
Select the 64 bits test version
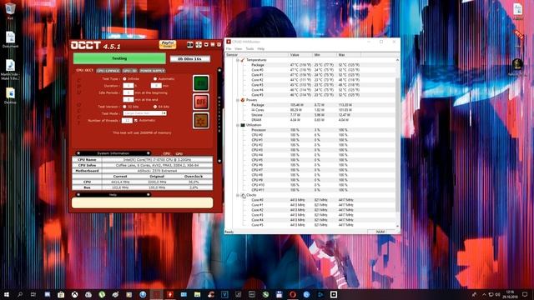click(155, 107)
